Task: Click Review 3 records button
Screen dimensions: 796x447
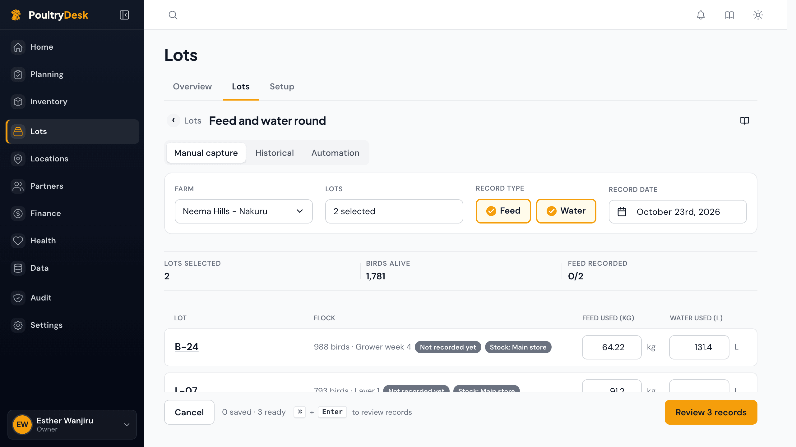Action: (711, 412)
